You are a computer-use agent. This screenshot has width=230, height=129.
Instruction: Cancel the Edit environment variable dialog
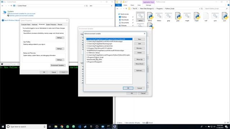(139, 88)
